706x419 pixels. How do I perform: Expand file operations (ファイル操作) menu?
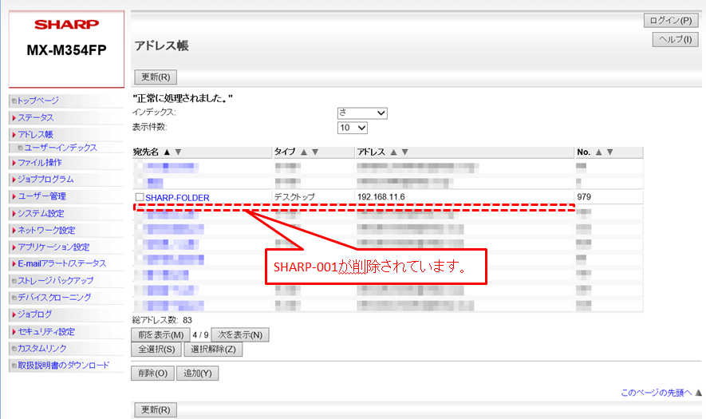click(40, 163)
